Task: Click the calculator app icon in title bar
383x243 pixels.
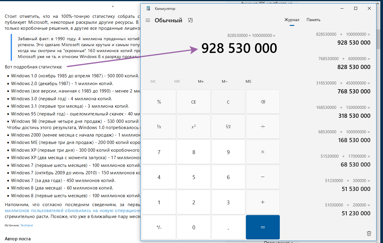Action: coord(148,8)
